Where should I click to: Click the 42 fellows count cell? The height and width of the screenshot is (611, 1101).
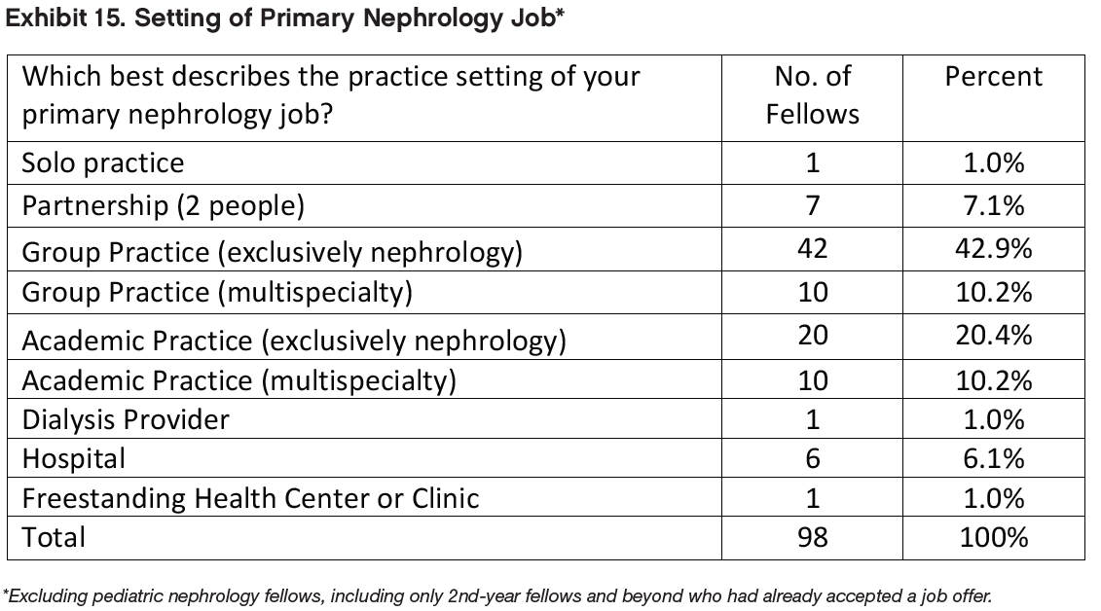click(812, 249)
